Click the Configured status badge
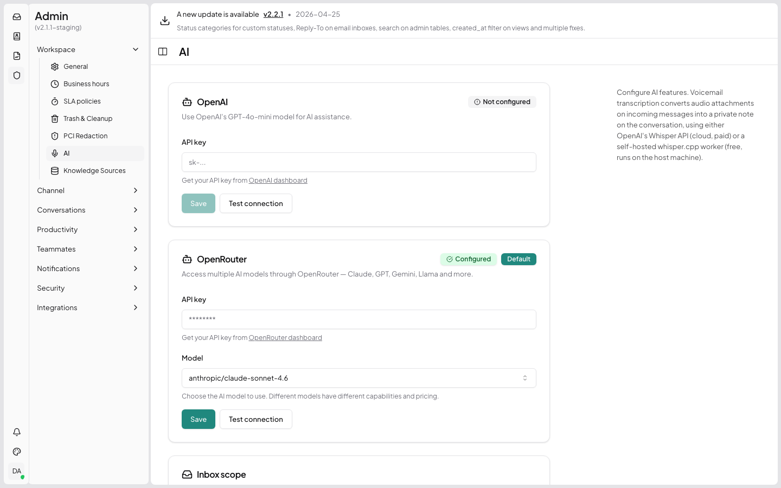Image resolution: width=781 pixels, height=488 pixels. coord(469,259)
